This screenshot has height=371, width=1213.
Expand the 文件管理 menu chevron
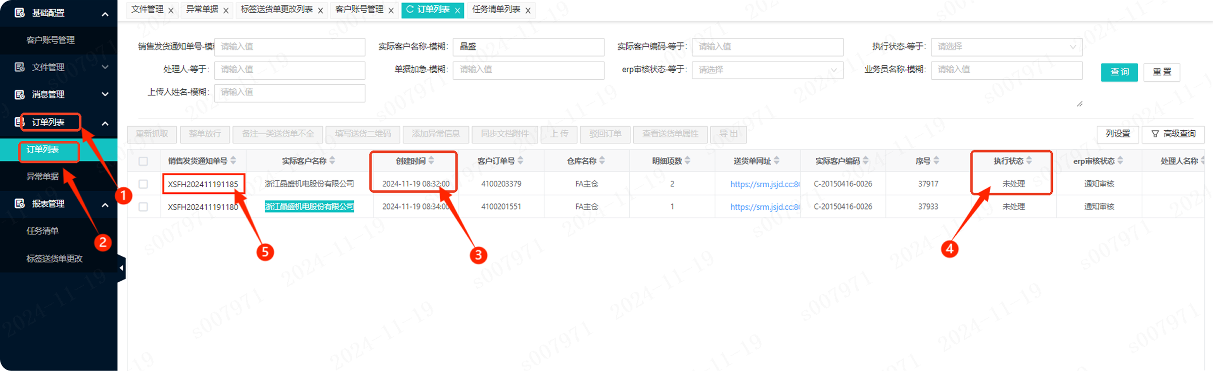click(x=105, y=67)
